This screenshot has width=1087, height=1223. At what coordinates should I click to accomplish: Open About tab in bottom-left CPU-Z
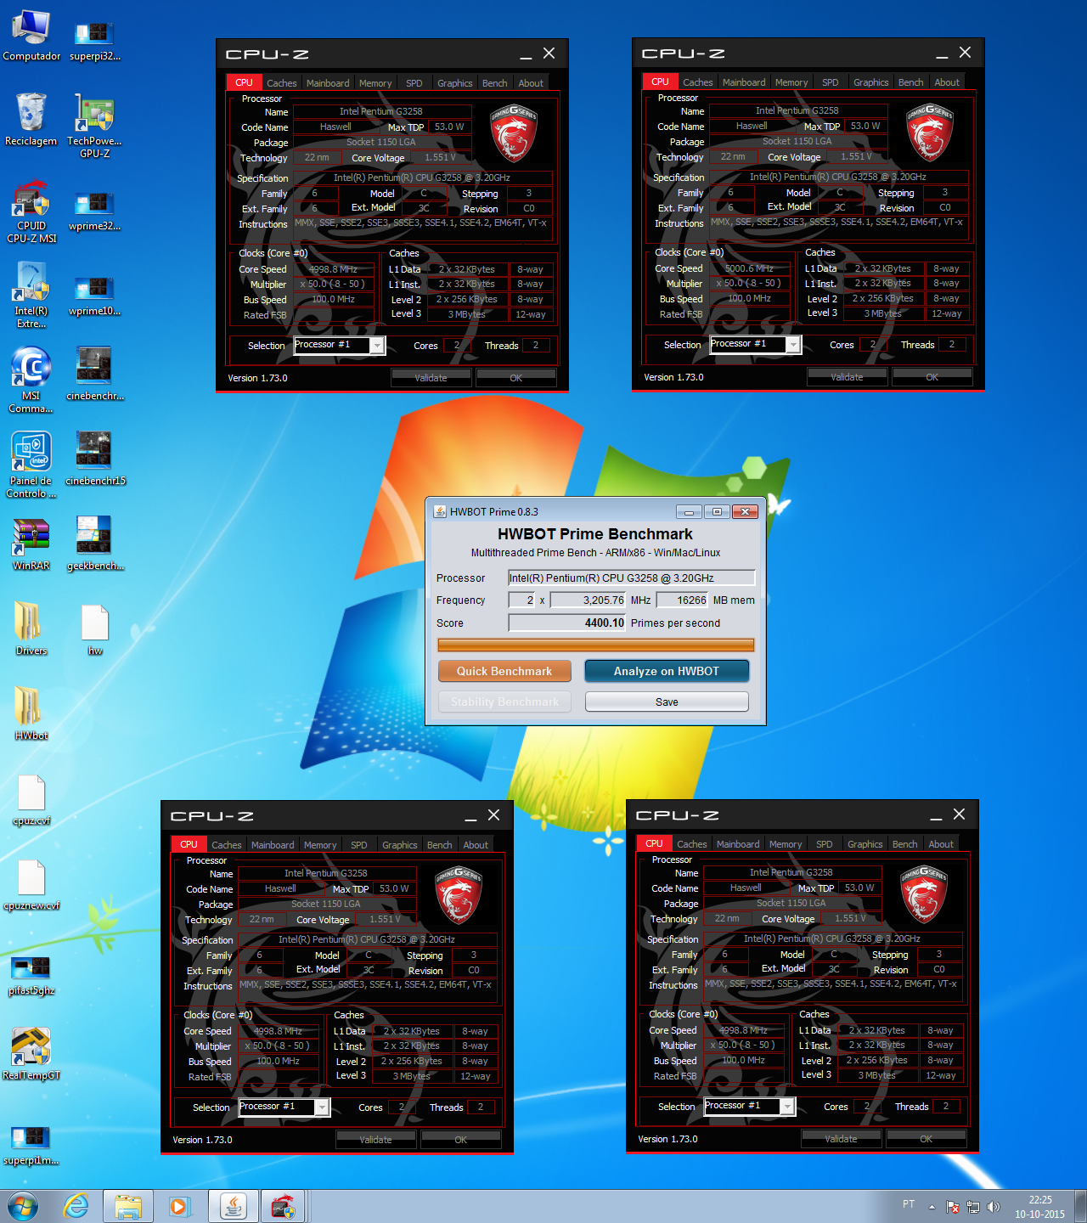pyautogui.click(x=476, y=845)
